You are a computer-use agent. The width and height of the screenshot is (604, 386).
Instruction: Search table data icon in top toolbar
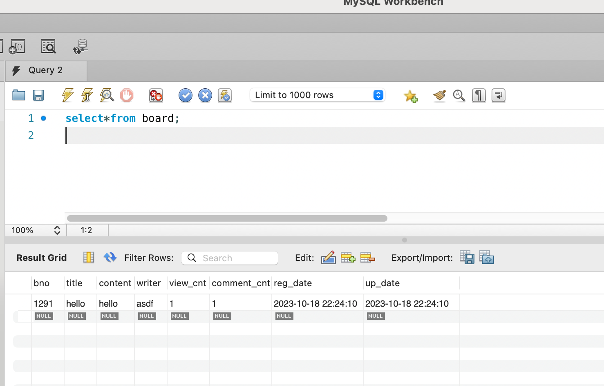(49, 47)
